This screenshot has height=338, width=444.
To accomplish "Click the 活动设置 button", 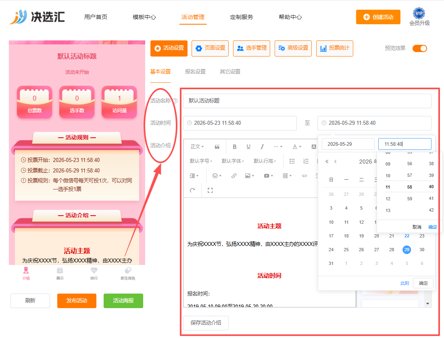I will (x=169, y=48).
